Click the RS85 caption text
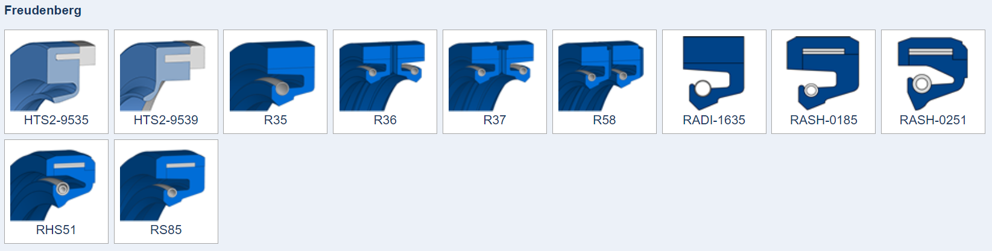The width and height of the screenshot is (992, 251). click(x=166, y=230)
